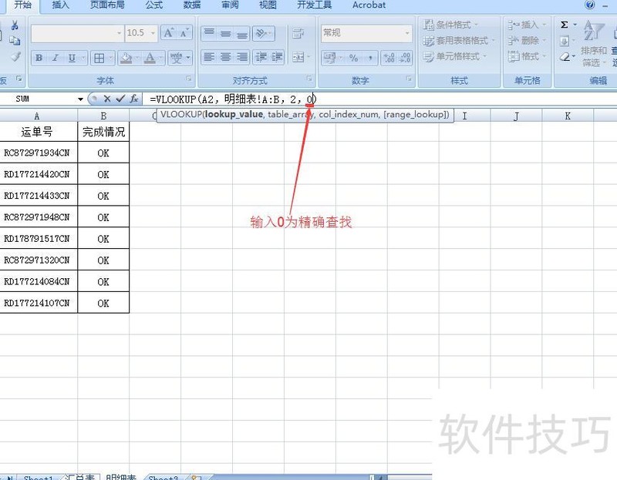
Task: Toggle underline formatting
Action: tap(71, 58)
